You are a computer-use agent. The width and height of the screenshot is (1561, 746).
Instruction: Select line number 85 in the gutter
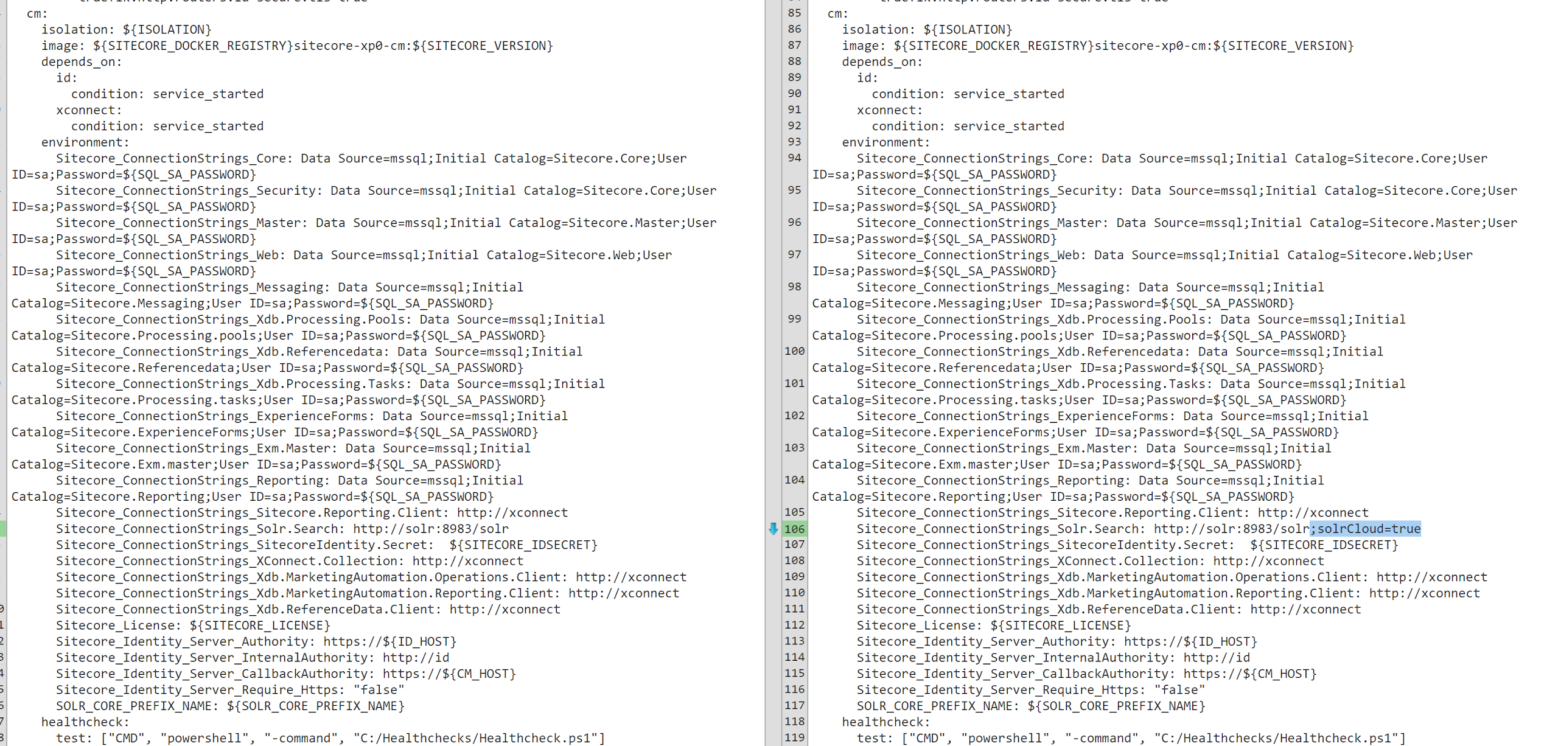coord(794,13)
